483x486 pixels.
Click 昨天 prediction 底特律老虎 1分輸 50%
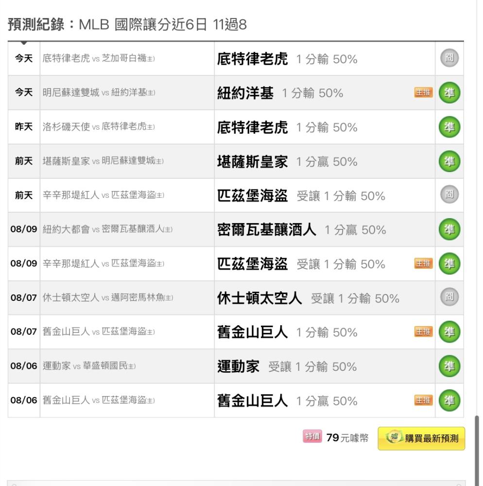[287, 127]
